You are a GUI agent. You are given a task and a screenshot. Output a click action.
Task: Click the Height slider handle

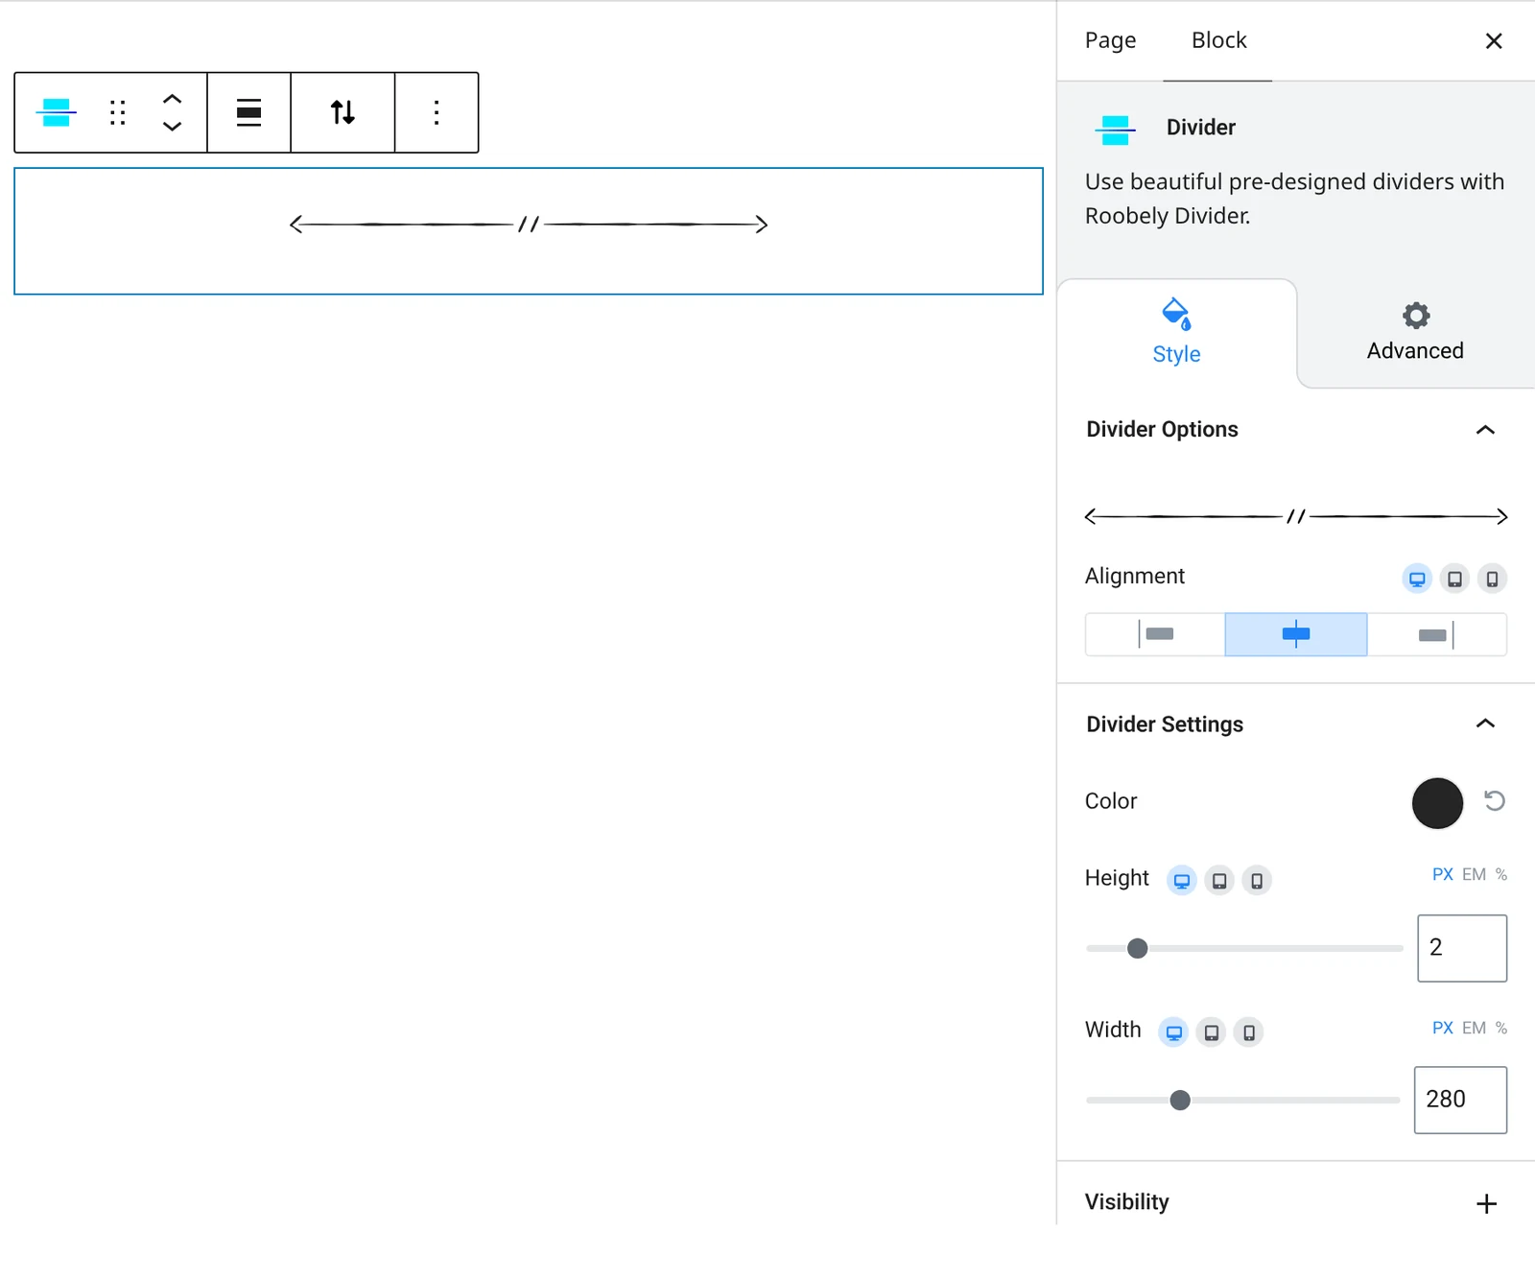click(x=1137, y=948)
